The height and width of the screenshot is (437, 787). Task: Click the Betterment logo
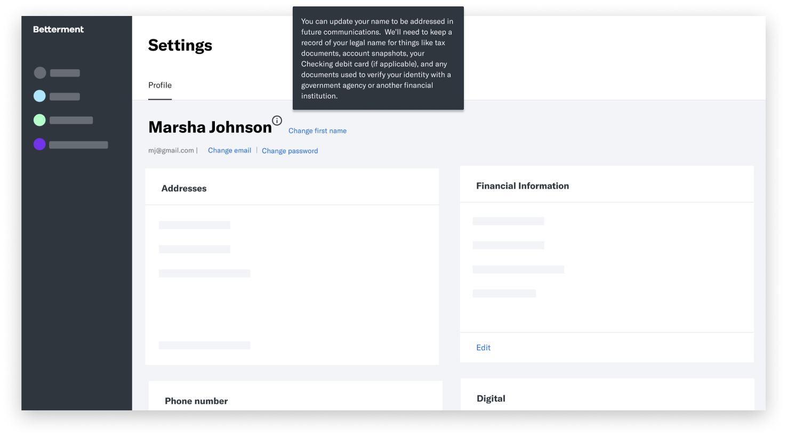click(x=58, y=29)
